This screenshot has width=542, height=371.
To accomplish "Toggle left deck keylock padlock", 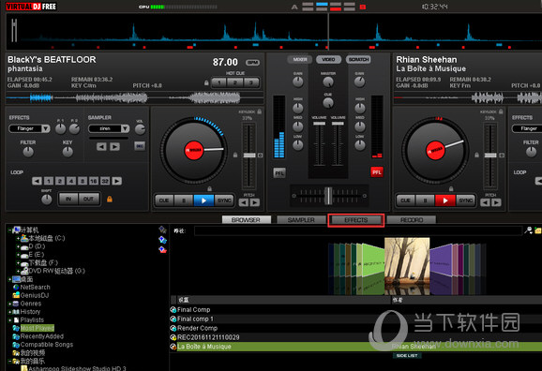I will coord(259,111).
